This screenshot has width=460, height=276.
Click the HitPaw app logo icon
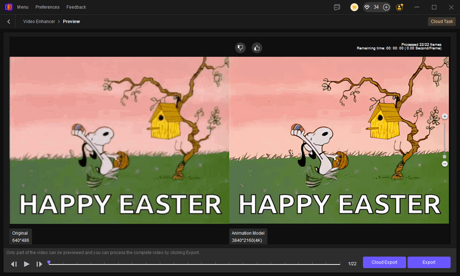coord(9,7)
